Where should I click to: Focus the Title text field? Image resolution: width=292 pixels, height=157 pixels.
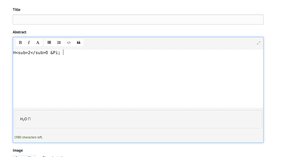click(138, 20)
